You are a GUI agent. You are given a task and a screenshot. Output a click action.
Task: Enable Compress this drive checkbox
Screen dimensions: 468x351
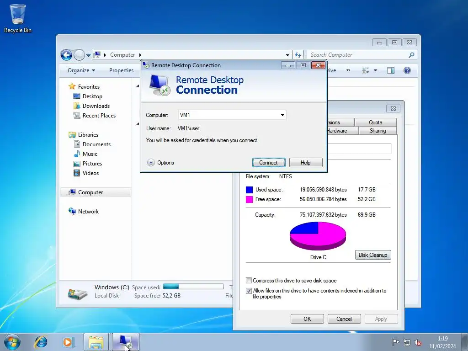[x=249, y=281]
